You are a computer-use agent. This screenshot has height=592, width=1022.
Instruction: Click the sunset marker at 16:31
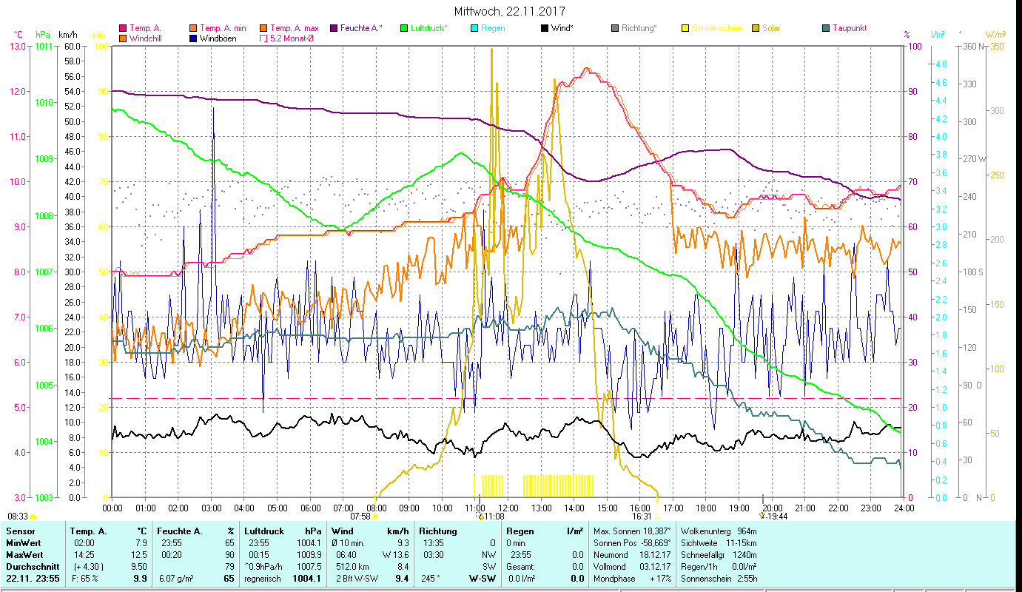657,517
